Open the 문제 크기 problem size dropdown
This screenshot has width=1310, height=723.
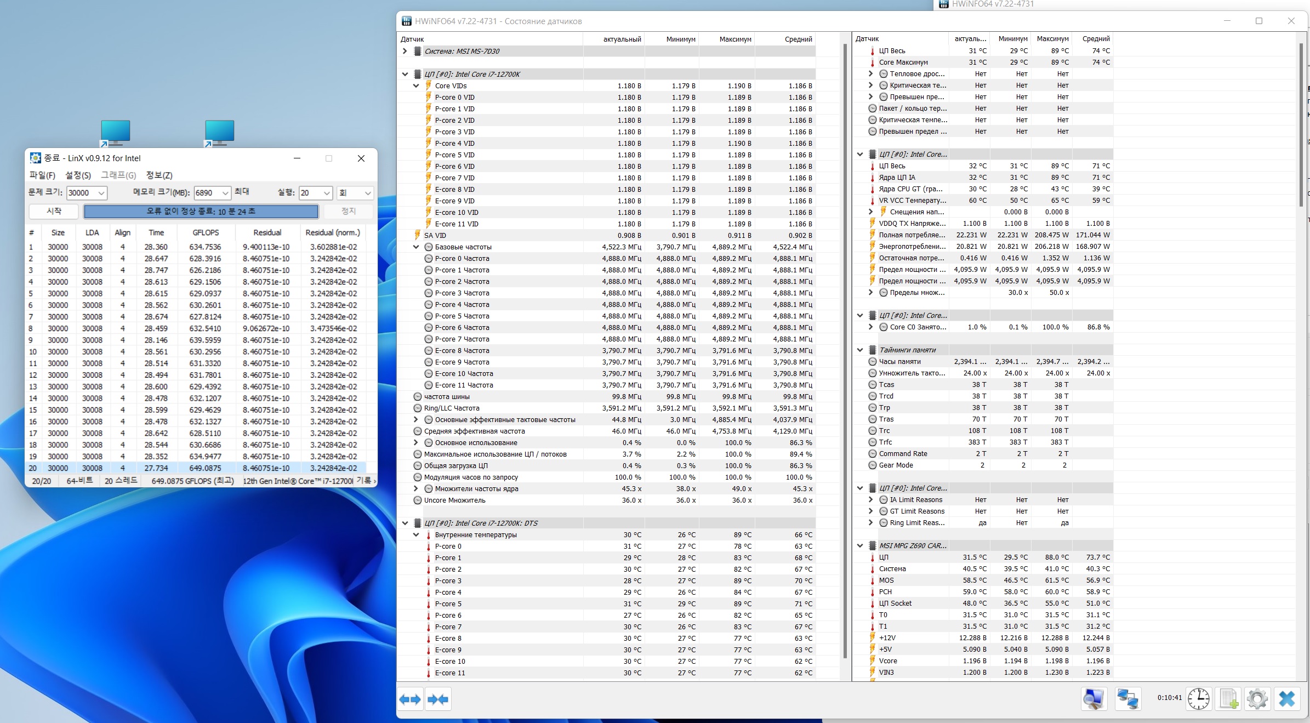[101, 193]
